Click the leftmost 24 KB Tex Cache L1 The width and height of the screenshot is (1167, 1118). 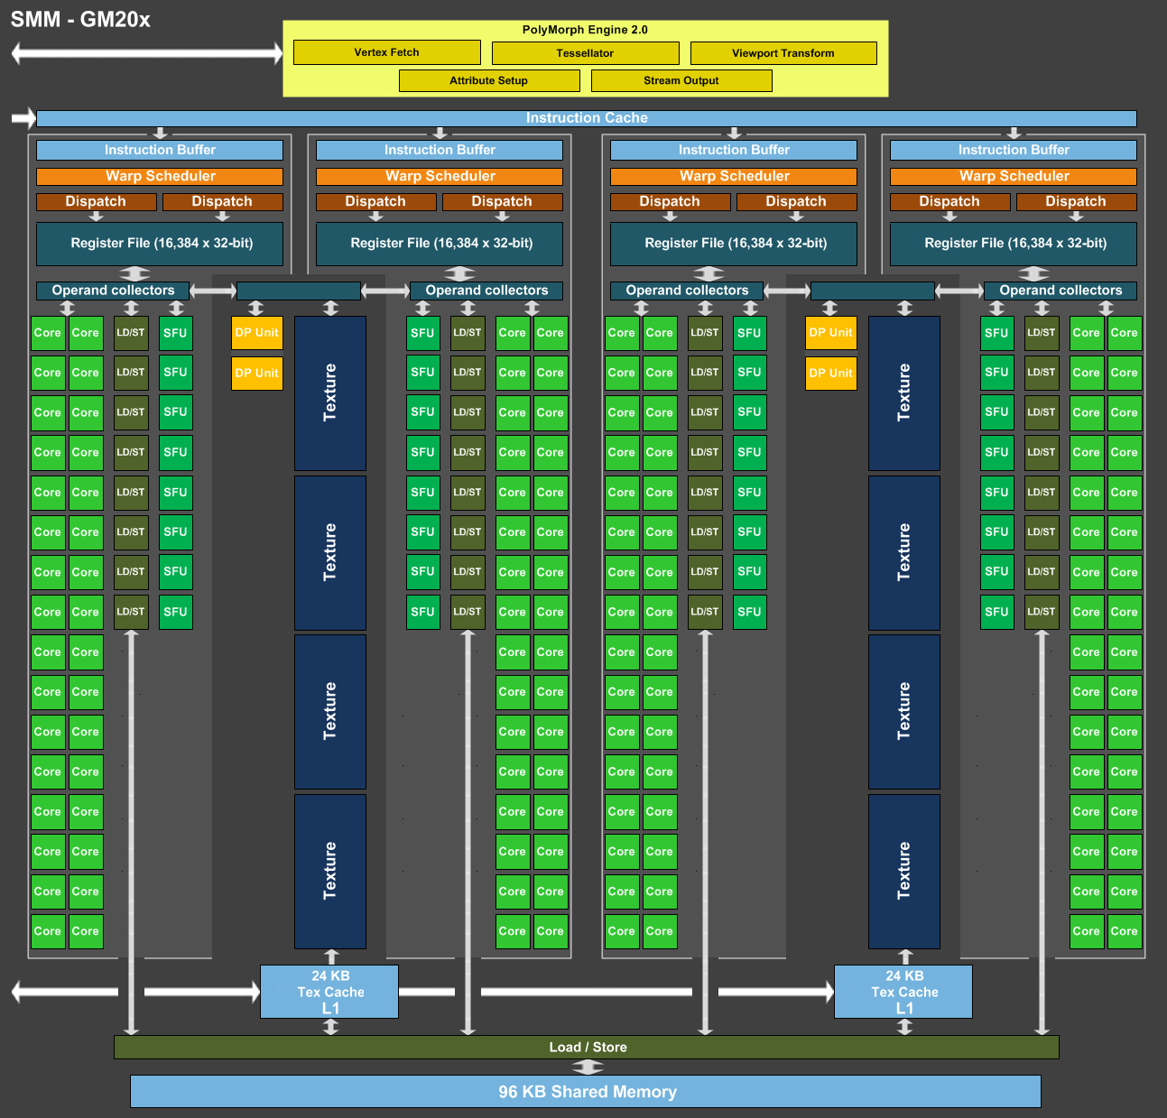[x=329, y=992]
